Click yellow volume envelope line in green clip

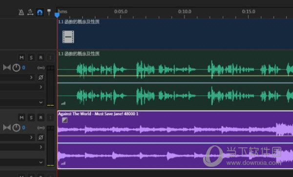pyautogui.click(x=175, y=76)
